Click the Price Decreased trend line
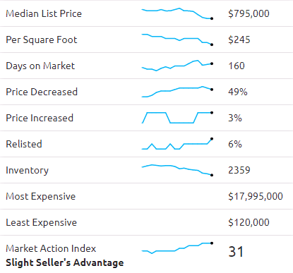 (177, 92)
